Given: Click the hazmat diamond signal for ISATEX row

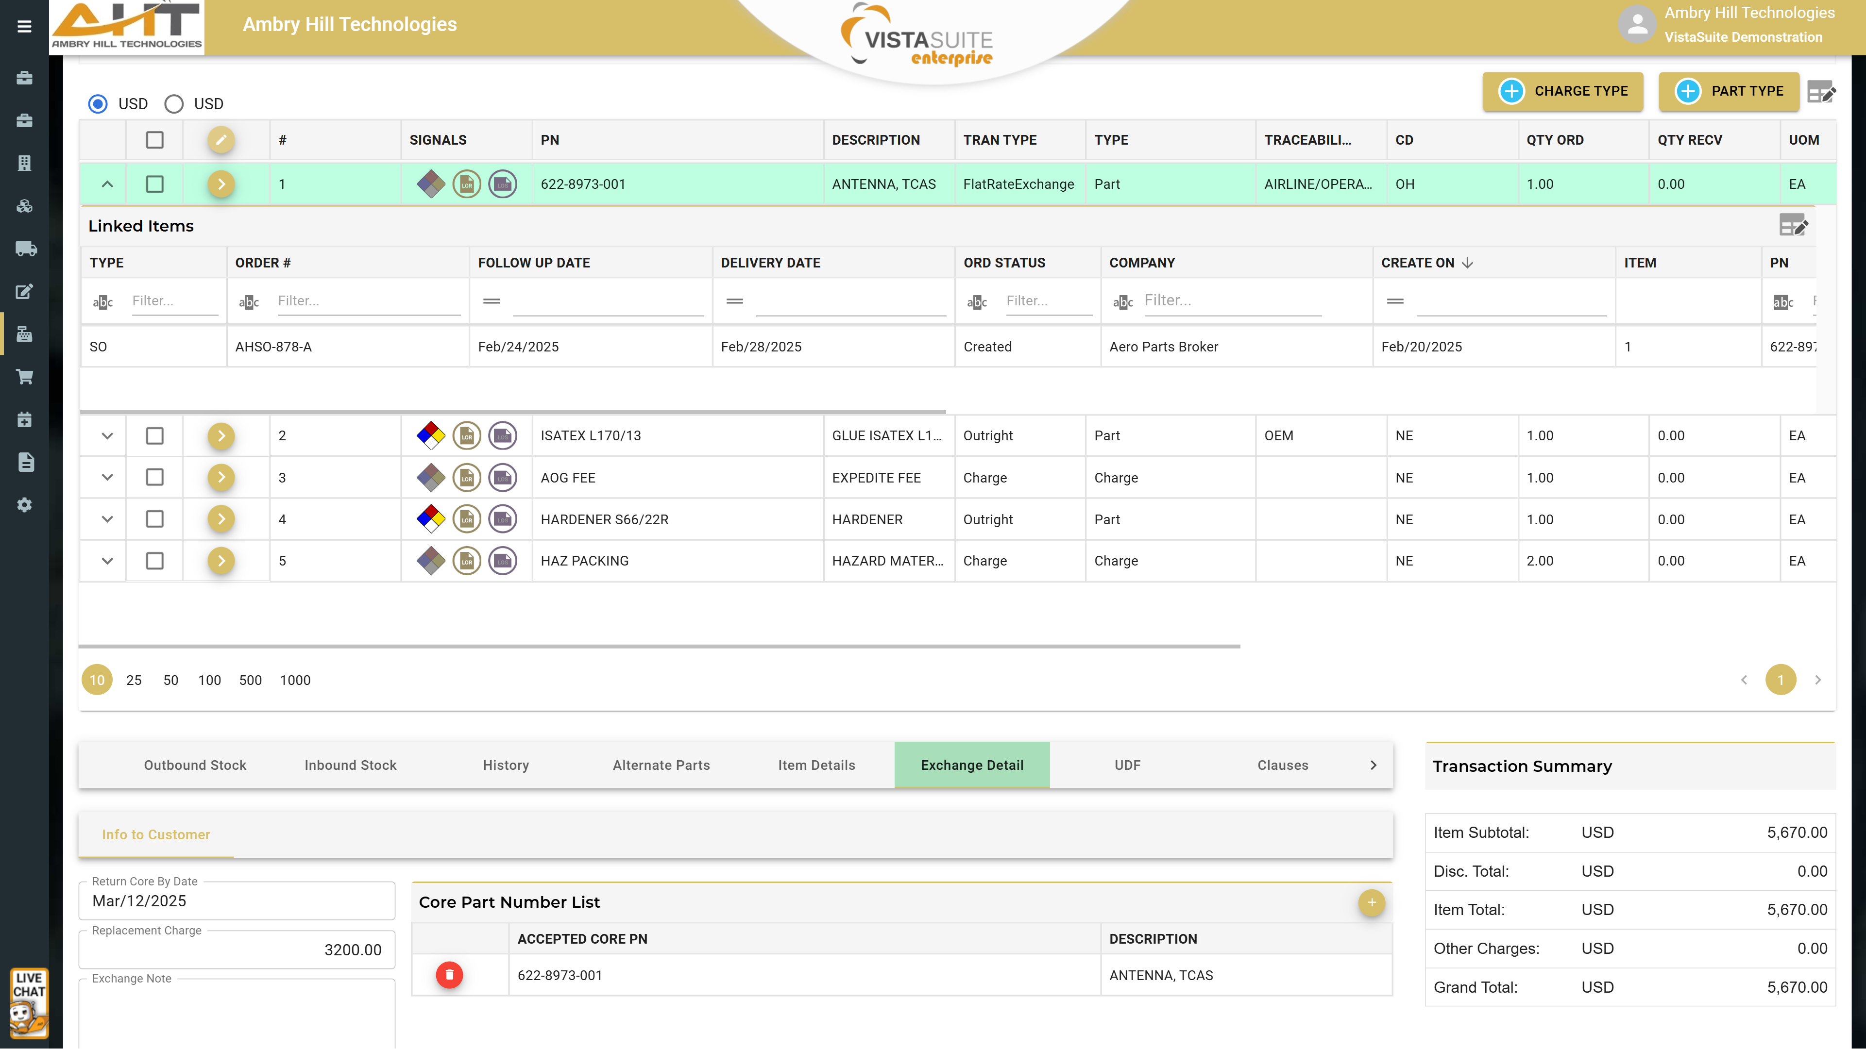Looking at the screenshot, I should [x=430, y=436].
